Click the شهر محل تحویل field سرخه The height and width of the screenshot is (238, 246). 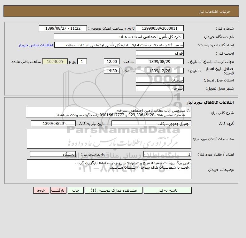pos(159,88)
